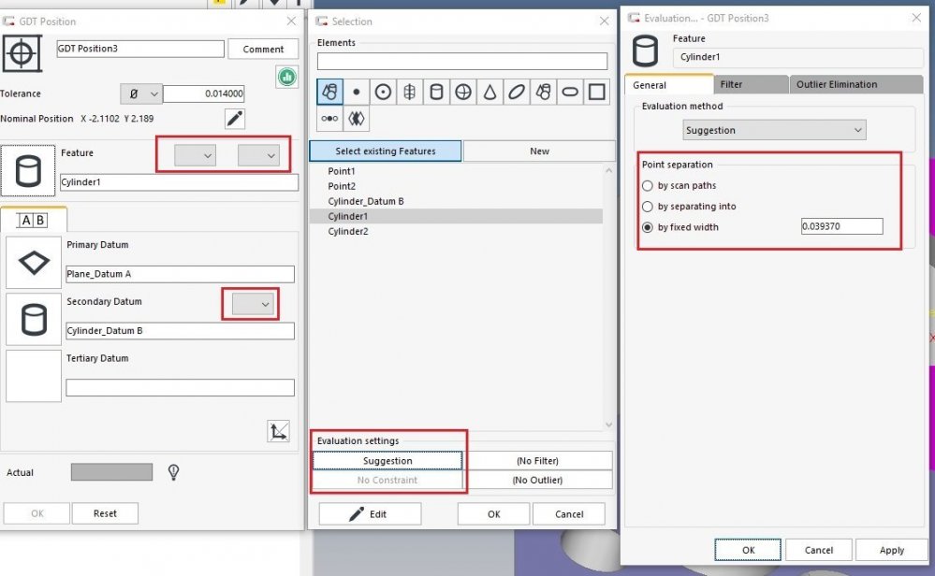Click the Reset button in GDT Position

(105, 513)
